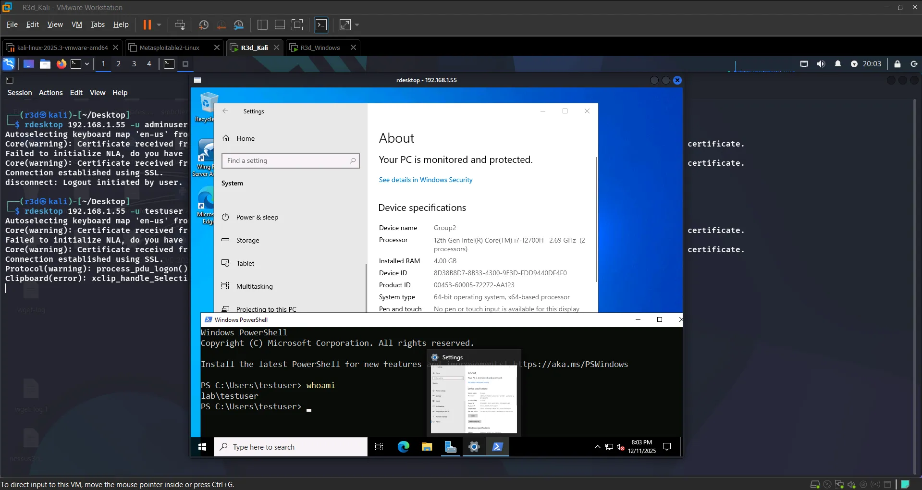Open the VMware File menu
Viewport: 922px width, 490px height.
point(12,24)
